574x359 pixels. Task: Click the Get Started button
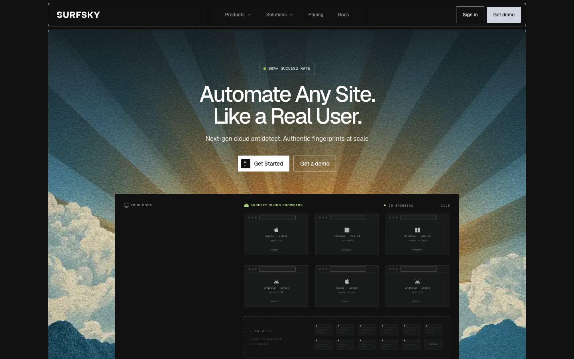[263, 164]
